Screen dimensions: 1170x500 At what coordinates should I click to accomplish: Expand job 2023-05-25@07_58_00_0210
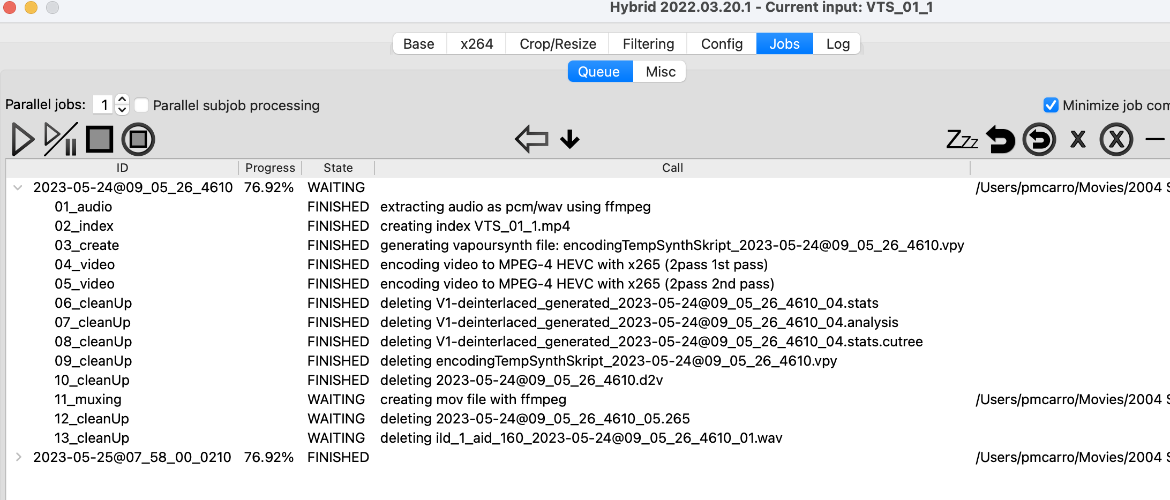pyautogui.click(x=18, y=457)
